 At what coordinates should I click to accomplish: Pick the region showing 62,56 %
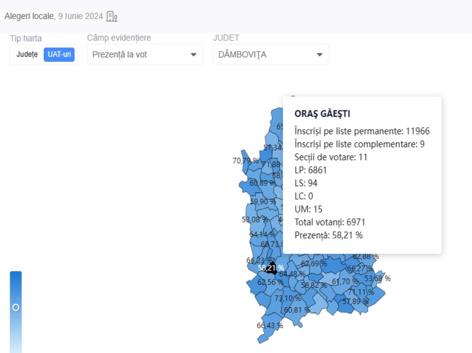pos(270,282)
